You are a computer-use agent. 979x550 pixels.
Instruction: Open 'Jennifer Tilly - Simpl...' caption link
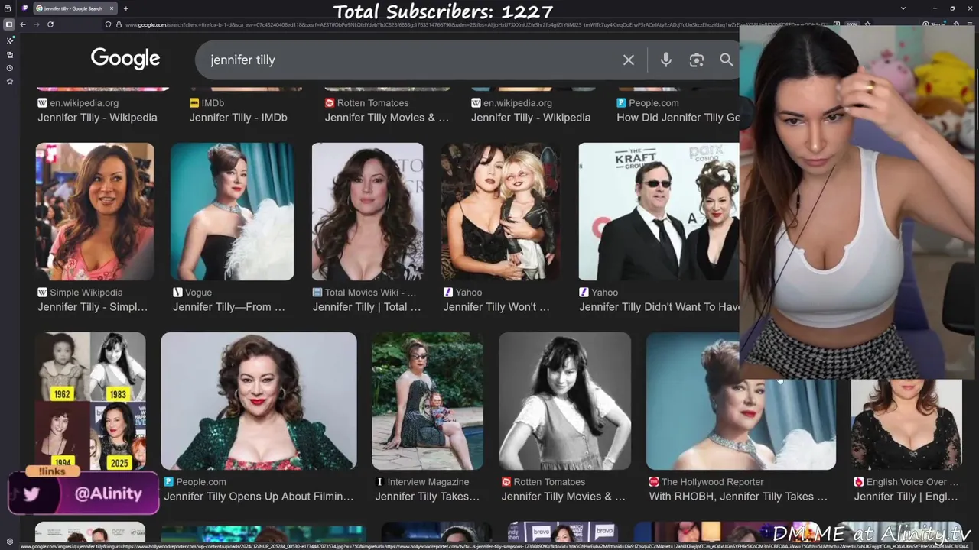[93, 307]
